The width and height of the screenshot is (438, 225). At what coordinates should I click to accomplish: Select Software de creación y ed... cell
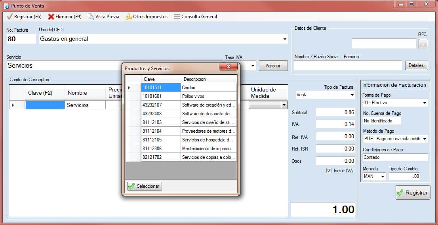pyautogui.click(x=209, y=105)
